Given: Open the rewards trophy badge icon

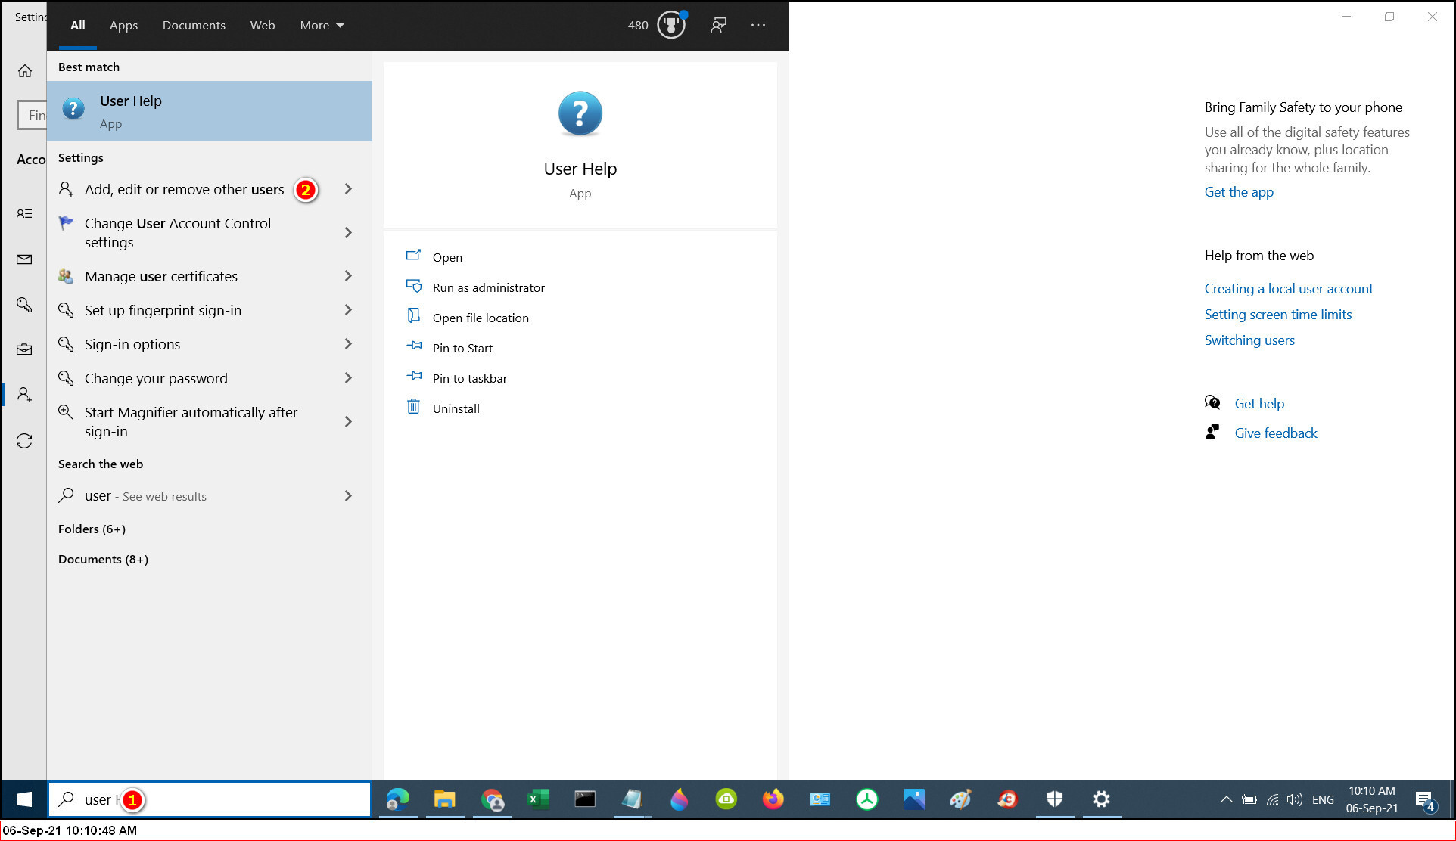Looking at the screenshot, I should [x=670, y=25].
